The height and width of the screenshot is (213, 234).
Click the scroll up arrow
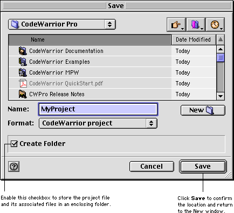click(x=221, y=49)
